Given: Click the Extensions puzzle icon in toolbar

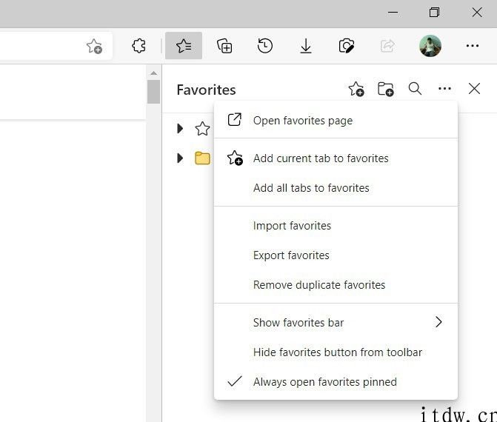Looking at the screenshot, I should [139, 46].
